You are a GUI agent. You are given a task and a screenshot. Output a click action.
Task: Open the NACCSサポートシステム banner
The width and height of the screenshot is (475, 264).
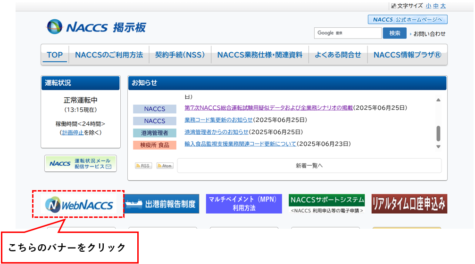click(326, 204)
